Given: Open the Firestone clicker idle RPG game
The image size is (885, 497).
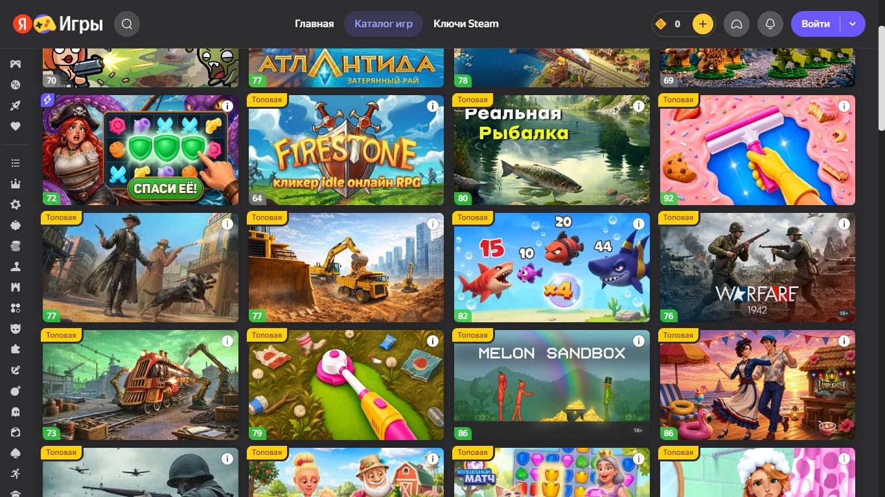Looking at the screenshot, I should point(347,150).
